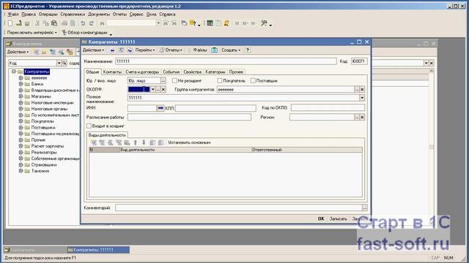This screenshot has height=263, width=469.
Task: Switch to the Счета и договоры tab
Action: pyautogui.click(x=142, y=72)
